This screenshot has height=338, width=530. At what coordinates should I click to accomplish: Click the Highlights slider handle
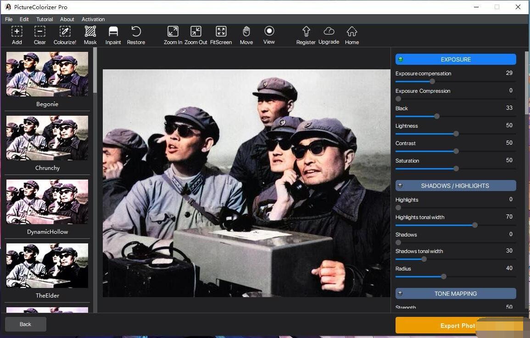coord(398,208)
